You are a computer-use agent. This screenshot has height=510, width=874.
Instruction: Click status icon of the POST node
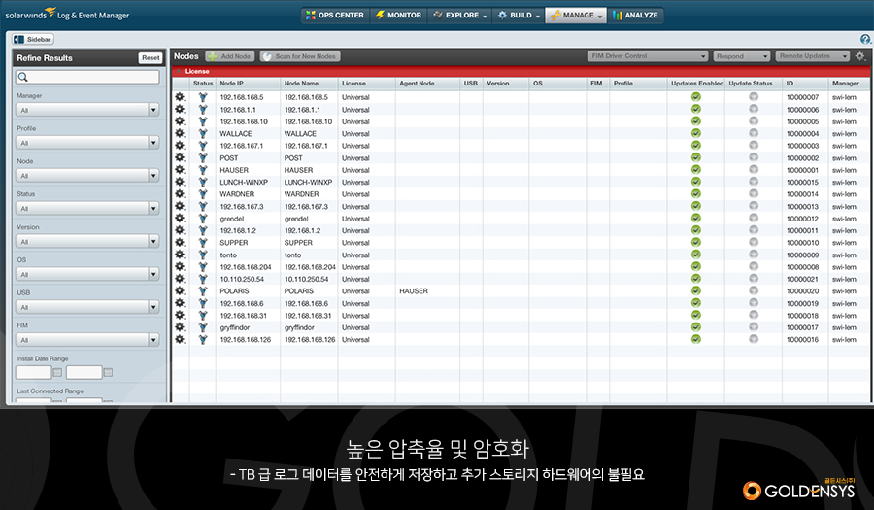[x=203, y=157]
